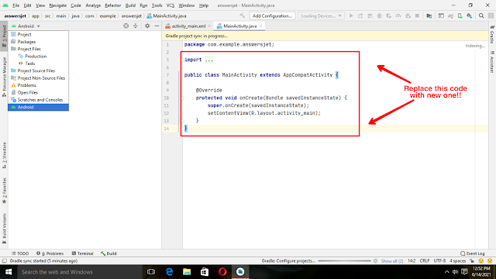Open the SDK Manager icon
The image size is (496, 279).
point(470,15)
